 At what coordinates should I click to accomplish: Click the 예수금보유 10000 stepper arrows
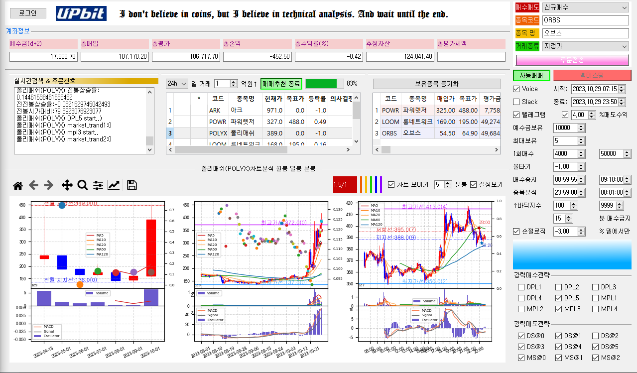[x=582, y=127]
